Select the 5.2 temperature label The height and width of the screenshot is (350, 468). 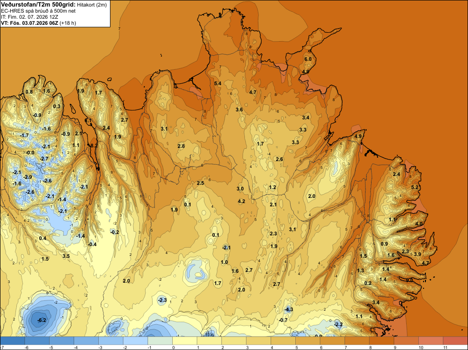coord(415,187)
